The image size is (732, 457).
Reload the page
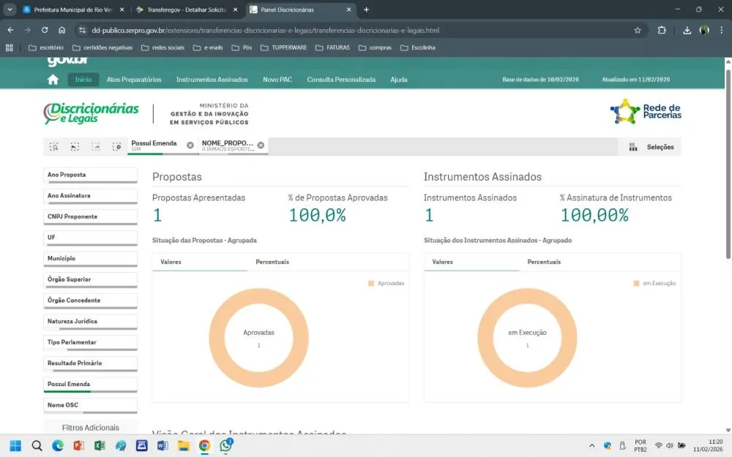pyautogui.click(x=45, y=30)
